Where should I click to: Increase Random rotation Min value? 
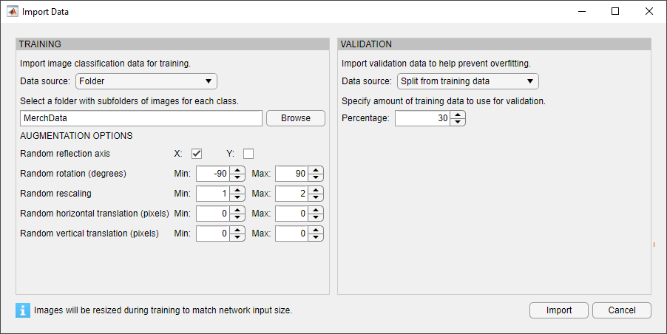237,170
